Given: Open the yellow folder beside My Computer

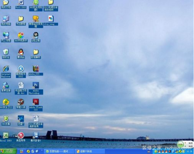Looking at the screenshot, I should tap(21, 21).
